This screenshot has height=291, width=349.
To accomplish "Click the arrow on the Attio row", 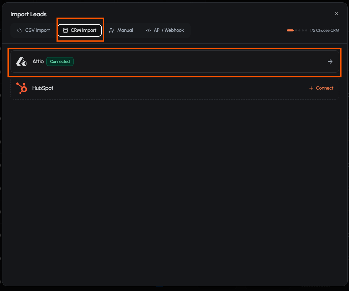I will 330,62.
